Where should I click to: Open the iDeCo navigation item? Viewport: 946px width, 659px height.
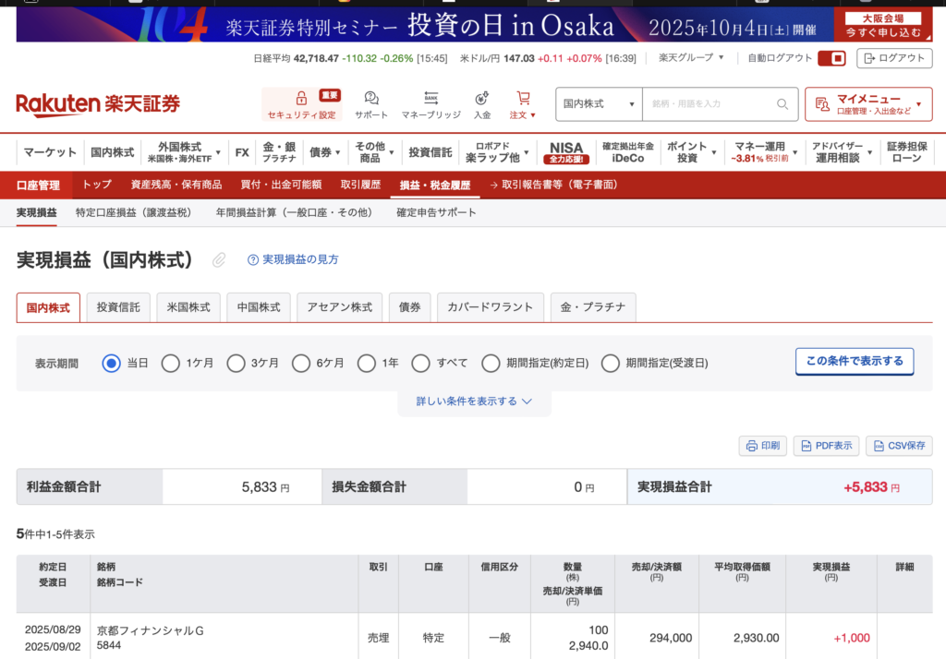[x=627, y=152]
